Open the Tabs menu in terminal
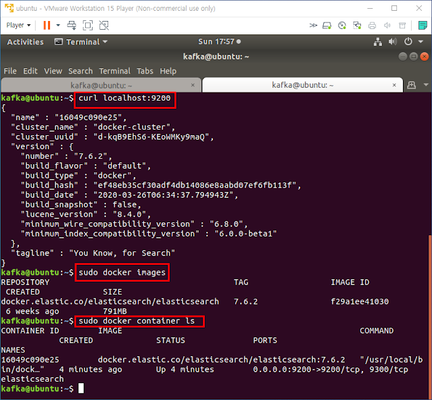 tap(145, 71)
